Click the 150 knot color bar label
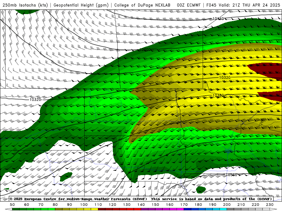282x211 pixels. (x=155, y=205)
